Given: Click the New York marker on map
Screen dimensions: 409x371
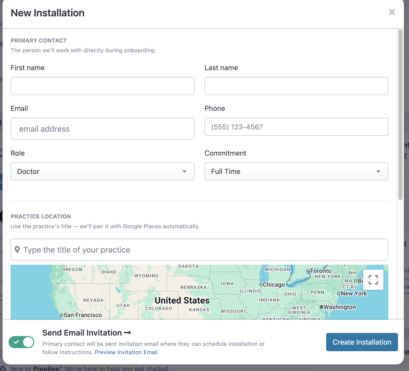Looking at the screenshot, I should 339,293.
